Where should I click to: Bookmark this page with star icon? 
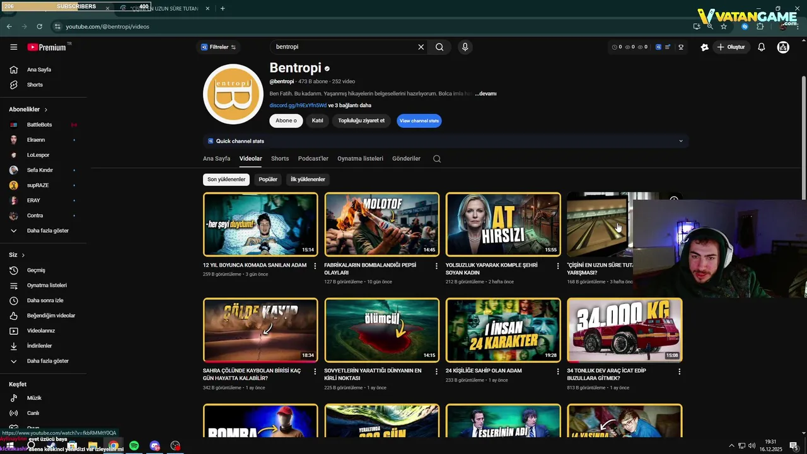click(724, 26)
